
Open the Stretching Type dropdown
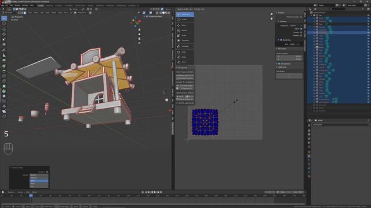click(x=295, y=44)
